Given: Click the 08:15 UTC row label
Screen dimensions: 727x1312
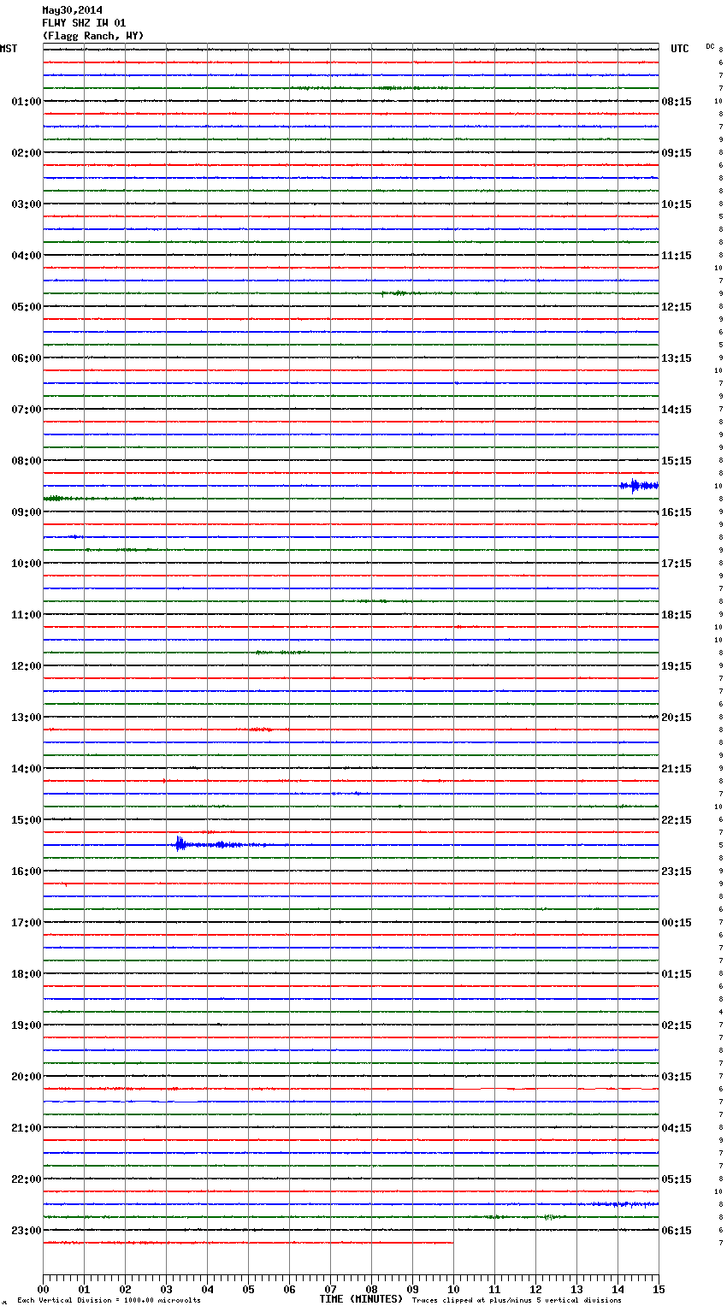Looking at the screenshot, I should [x=677, y=102].
